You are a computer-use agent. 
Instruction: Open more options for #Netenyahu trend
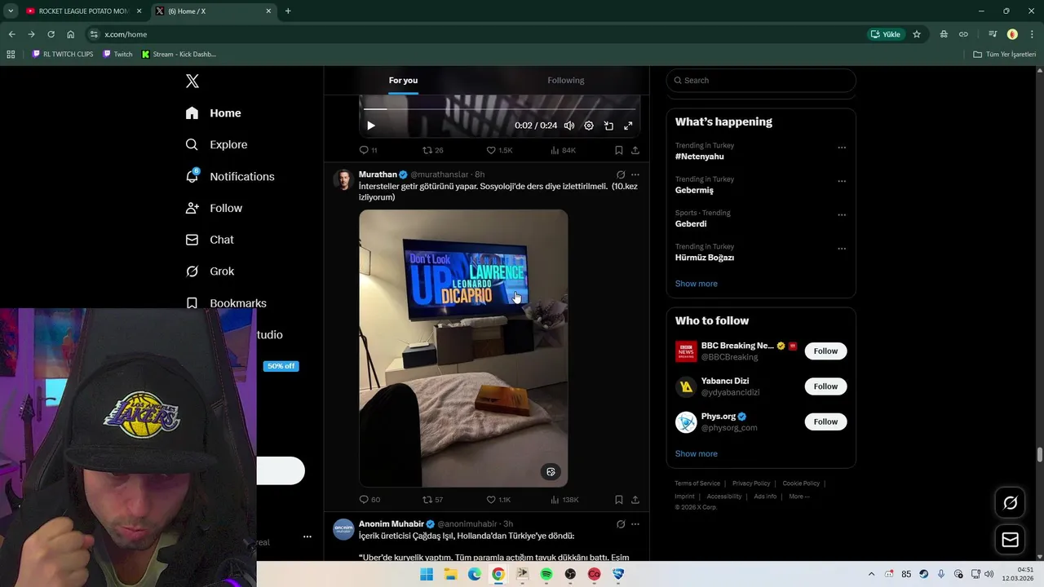842,148
